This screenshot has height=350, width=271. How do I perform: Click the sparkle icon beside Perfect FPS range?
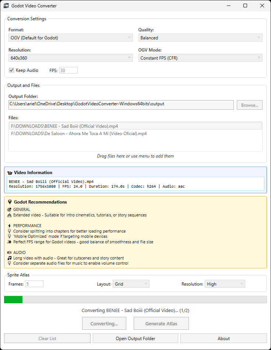(x=10, y=242)
